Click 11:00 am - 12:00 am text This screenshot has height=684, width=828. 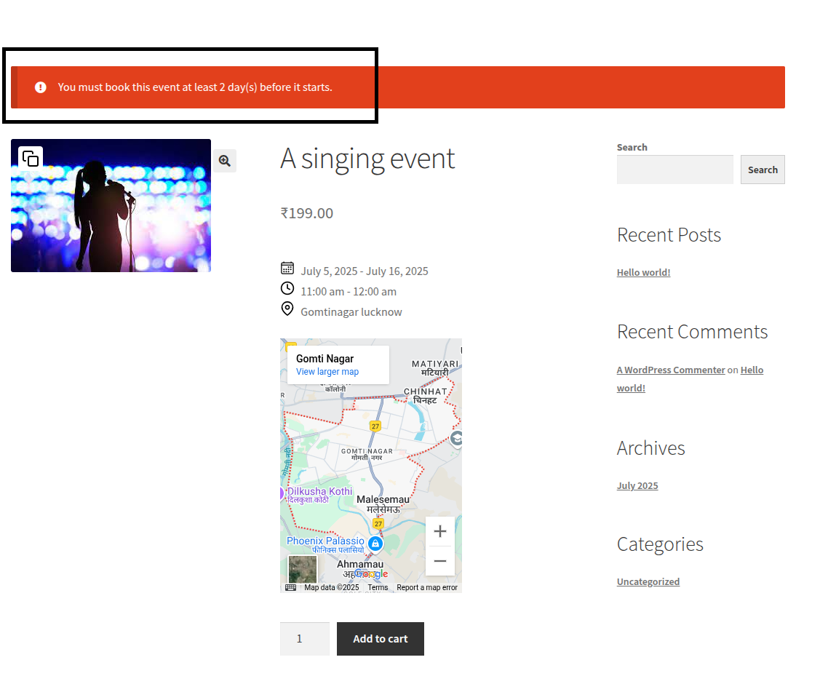point(349,292)
